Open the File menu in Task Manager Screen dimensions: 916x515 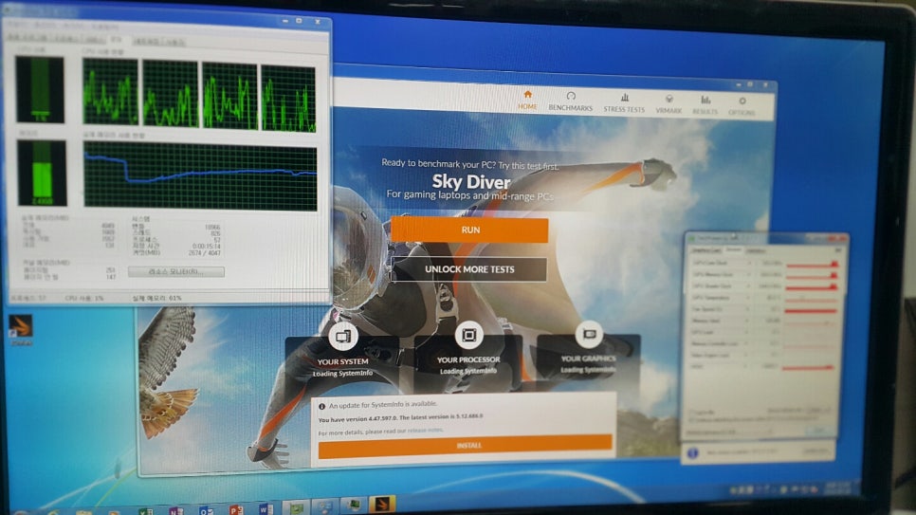17,26
